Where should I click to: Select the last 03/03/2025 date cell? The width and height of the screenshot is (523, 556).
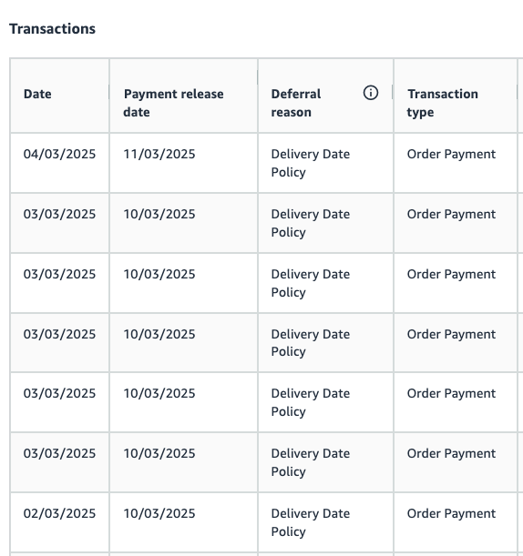pos(59,453)
